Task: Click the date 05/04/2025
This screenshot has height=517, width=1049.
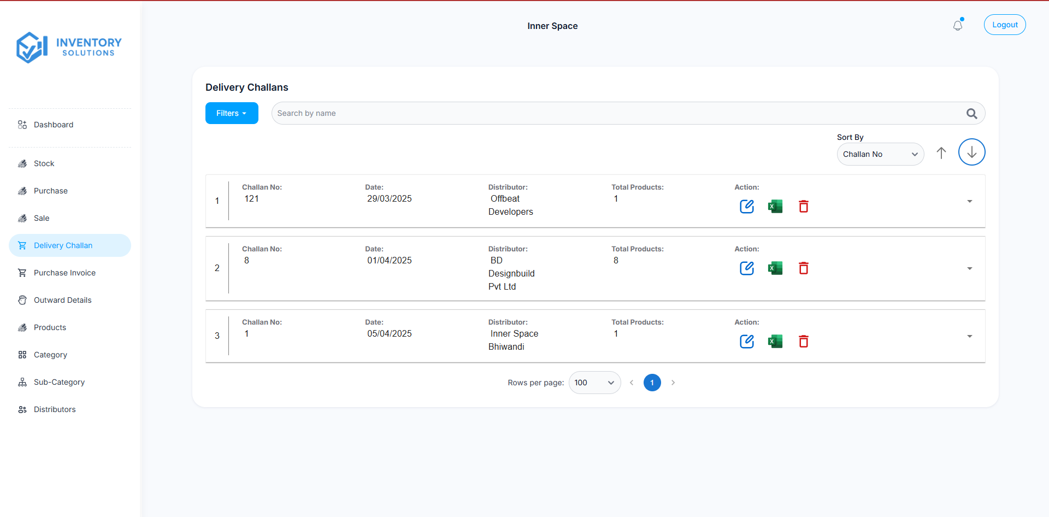Action: 390,334
